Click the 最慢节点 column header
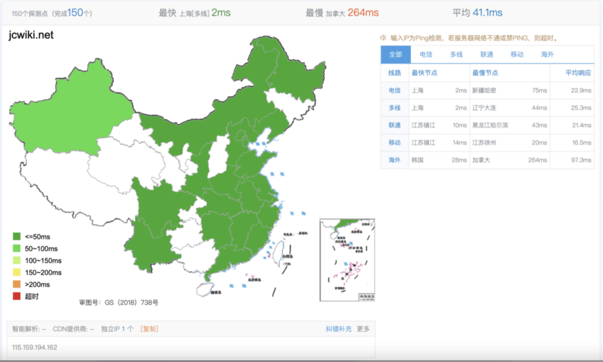The width and height of the screenshot is (603, 362). [485, 72]
